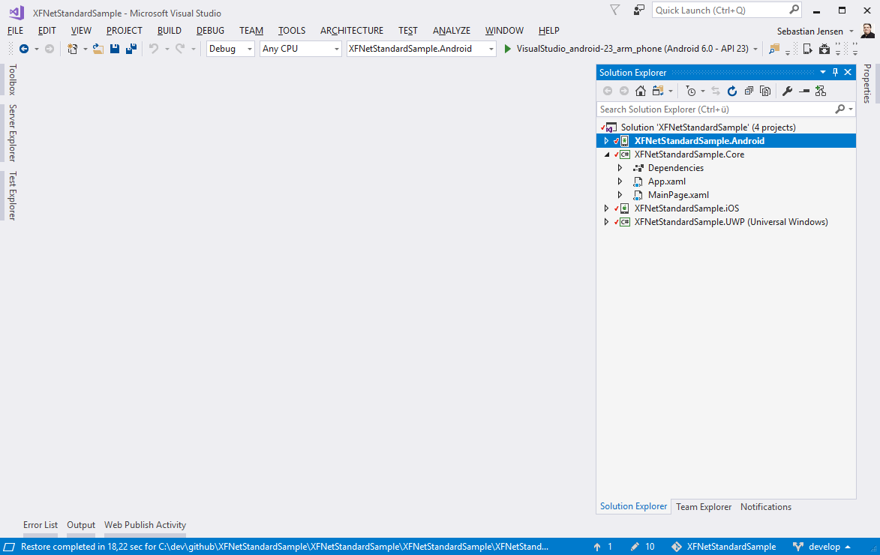Screen dimensions: 880x555
Task: Refresh the Solution Explorer tree
Action: 732,91
